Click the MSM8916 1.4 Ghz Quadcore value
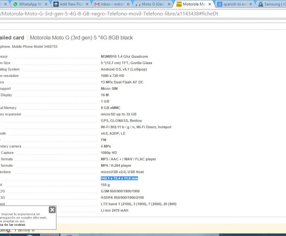 point(124,56)
